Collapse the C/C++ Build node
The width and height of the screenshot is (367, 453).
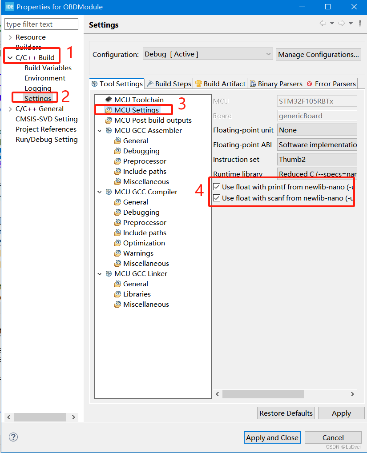click(x=10, y=58)
